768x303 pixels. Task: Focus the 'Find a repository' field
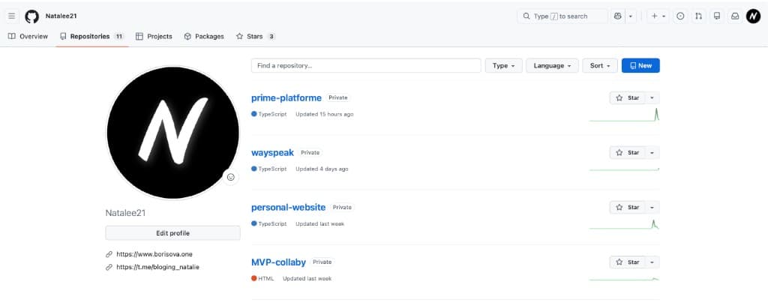(366, 65)
